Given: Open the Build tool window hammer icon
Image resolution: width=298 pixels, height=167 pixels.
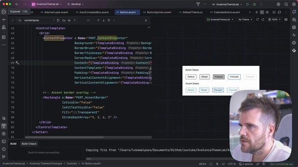Looking at the screenshot, I should click(x=4, y=126).
